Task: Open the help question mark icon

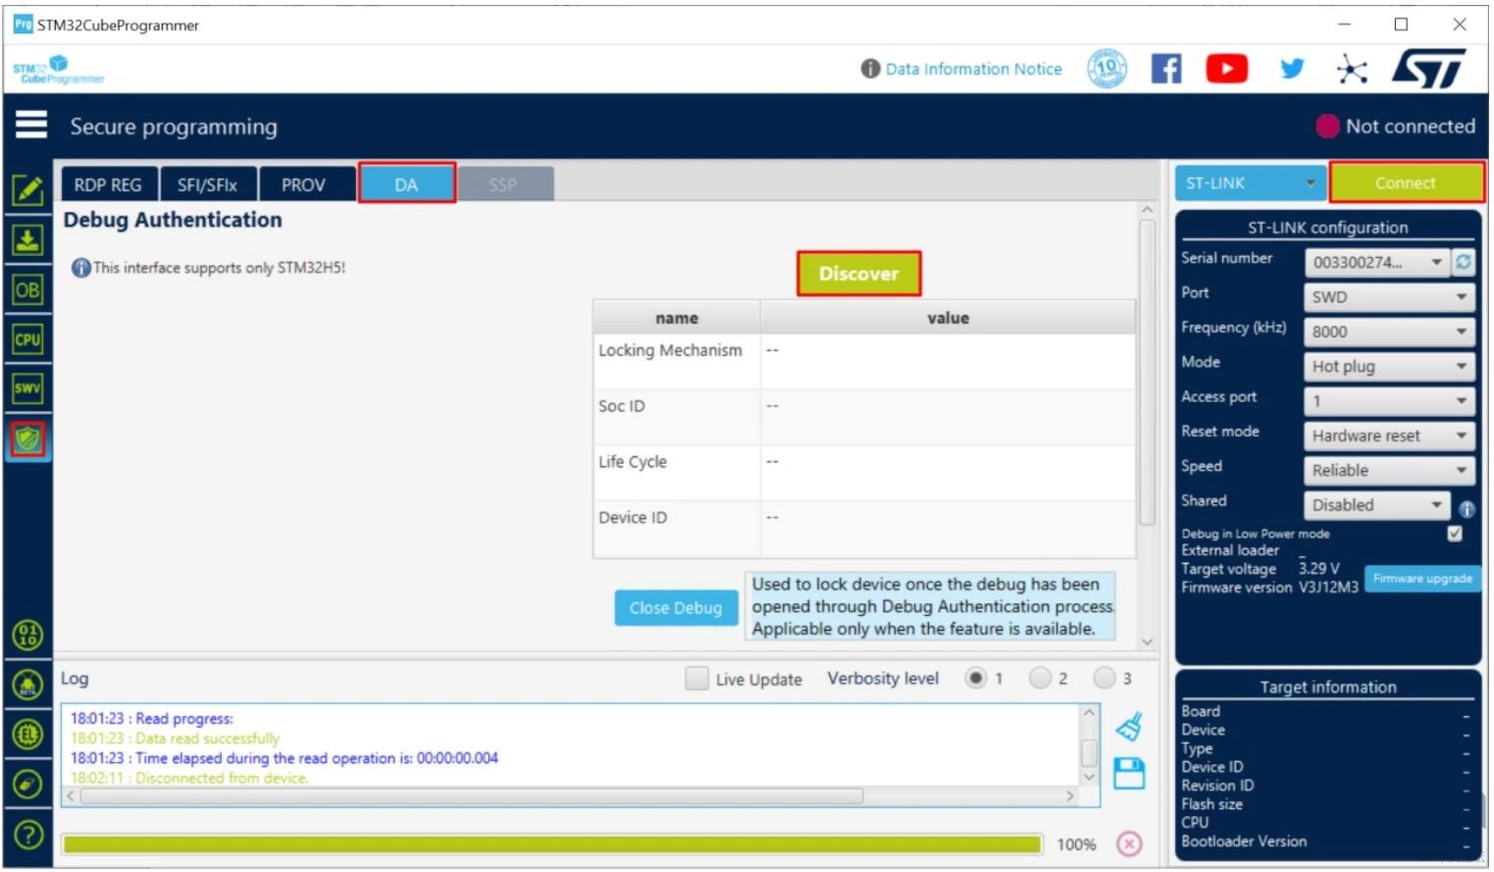Action: tap(28, 835)
